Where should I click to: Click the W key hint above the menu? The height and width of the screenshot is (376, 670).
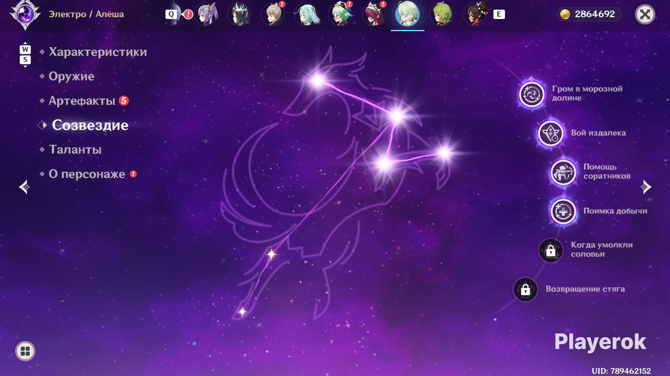(25, 49)
